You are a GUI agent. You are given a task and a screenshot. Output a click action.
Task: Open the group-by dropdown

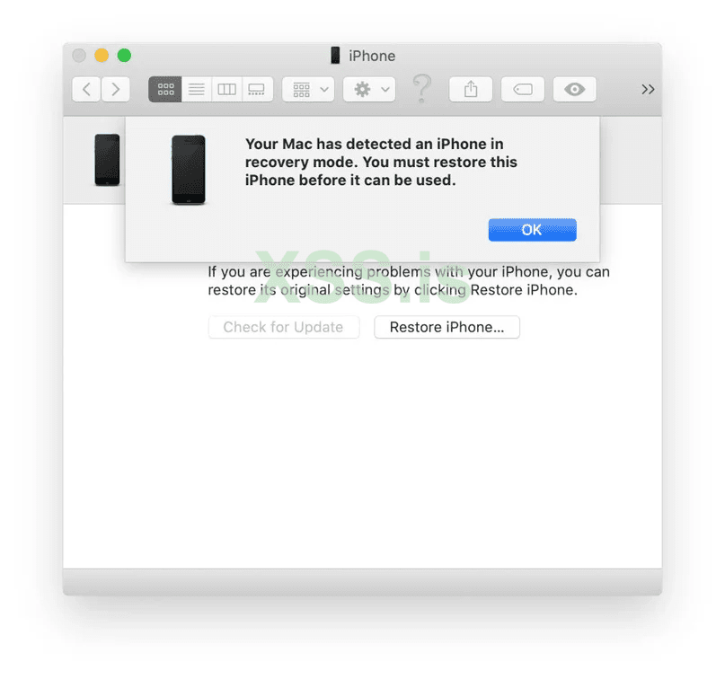click(308, 89)
